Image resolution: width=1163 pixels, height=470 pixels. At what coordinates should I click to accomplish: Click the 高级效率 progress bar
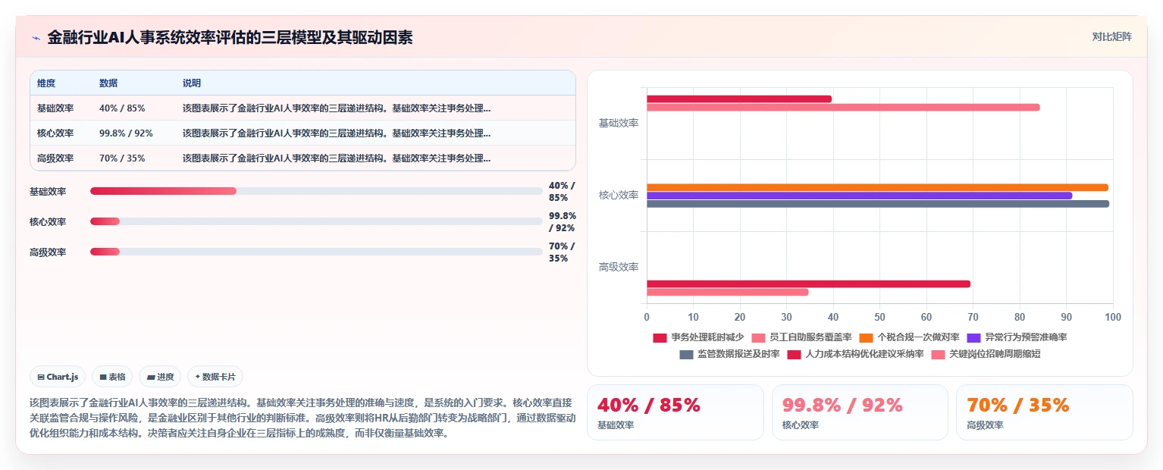pyautogui.click(x=316, y=252)
